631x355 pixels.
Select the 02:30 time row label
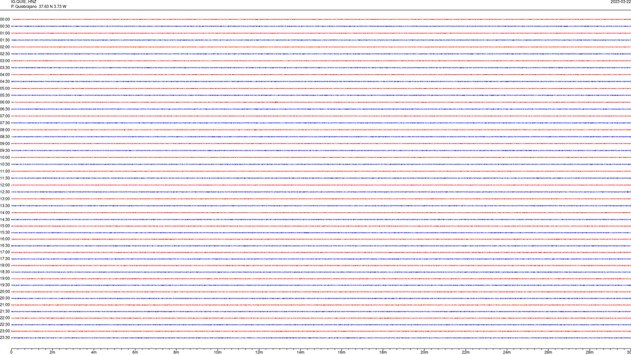click(5, 54)
